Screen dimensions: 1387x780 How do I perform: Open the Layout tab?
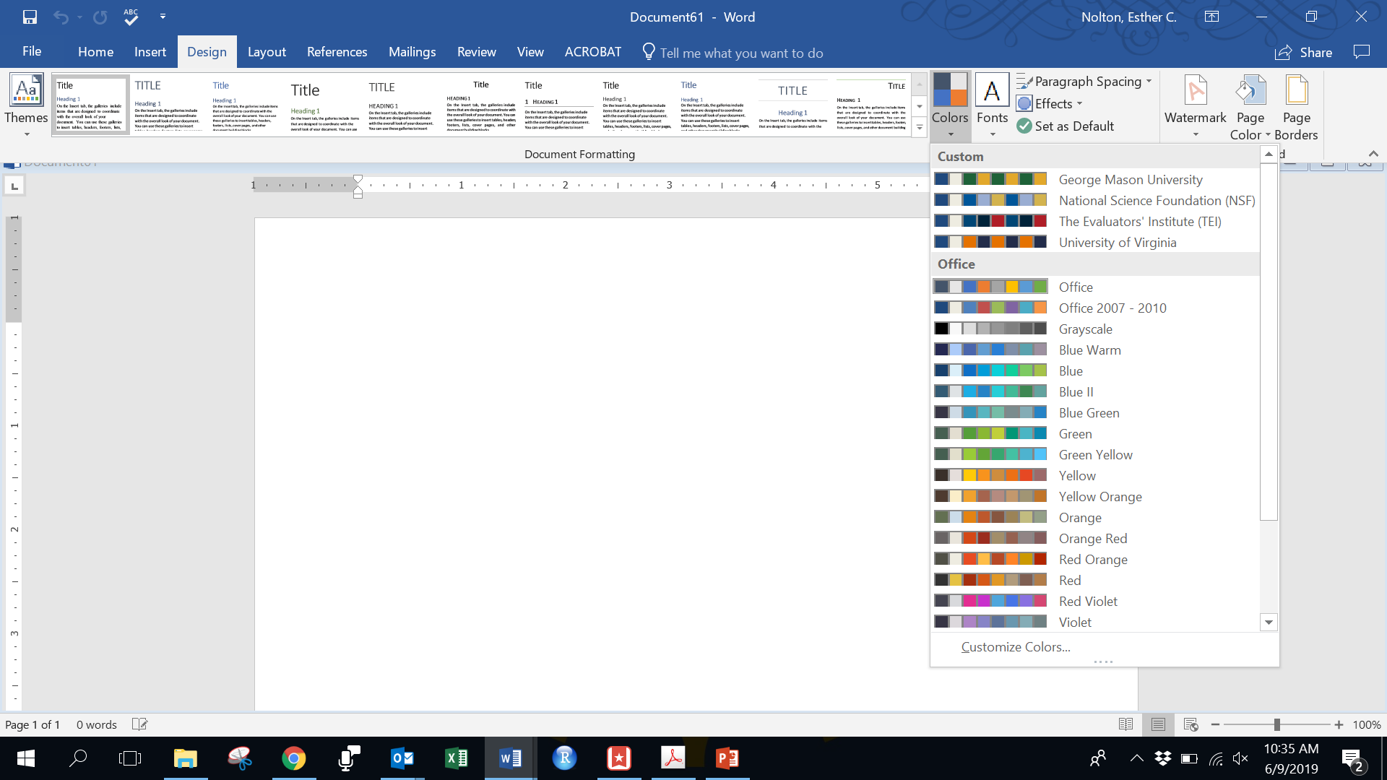(267, 52)
